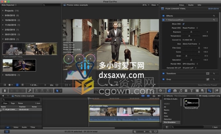Image resolution: width=221 pixels, height=134 pixels.
Task: Reset the FilmConvertPro2 effect with arrow
Action: point(214,20)
